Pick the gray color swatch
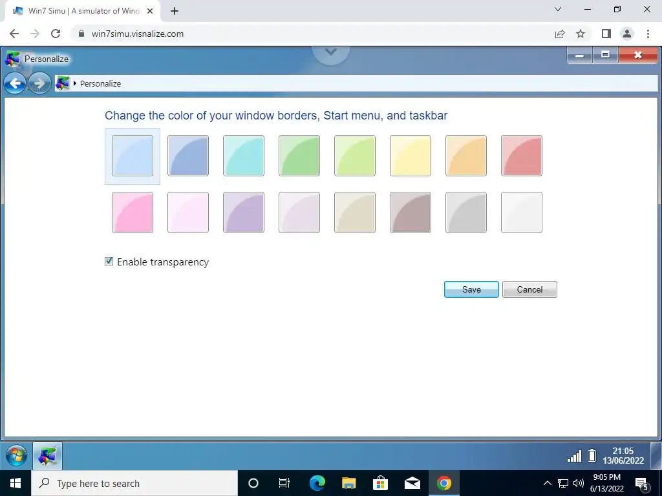 [466, 212]
